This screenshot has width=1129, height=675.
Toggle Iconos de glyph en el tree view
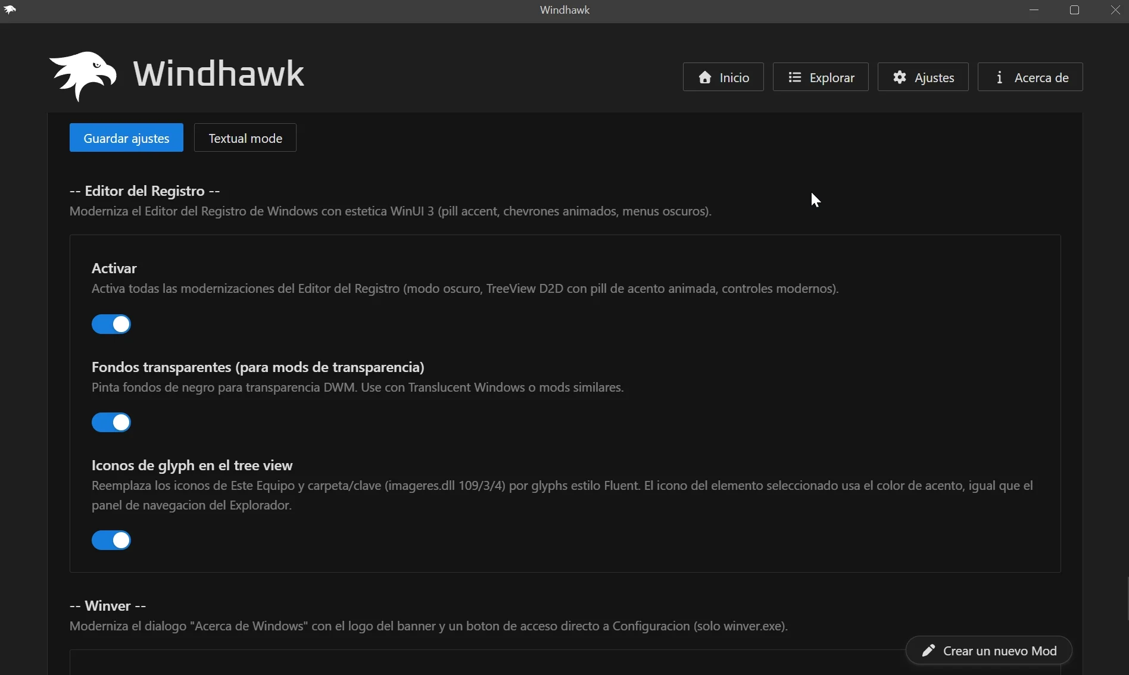pyautogui.click(x=111, y=540)
